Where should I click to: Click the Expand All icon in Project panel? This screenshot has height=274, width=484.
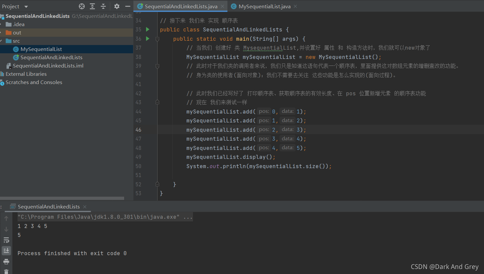[x=92, y=6]
